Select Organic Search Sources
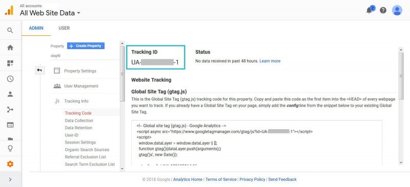 click(87, 150)
